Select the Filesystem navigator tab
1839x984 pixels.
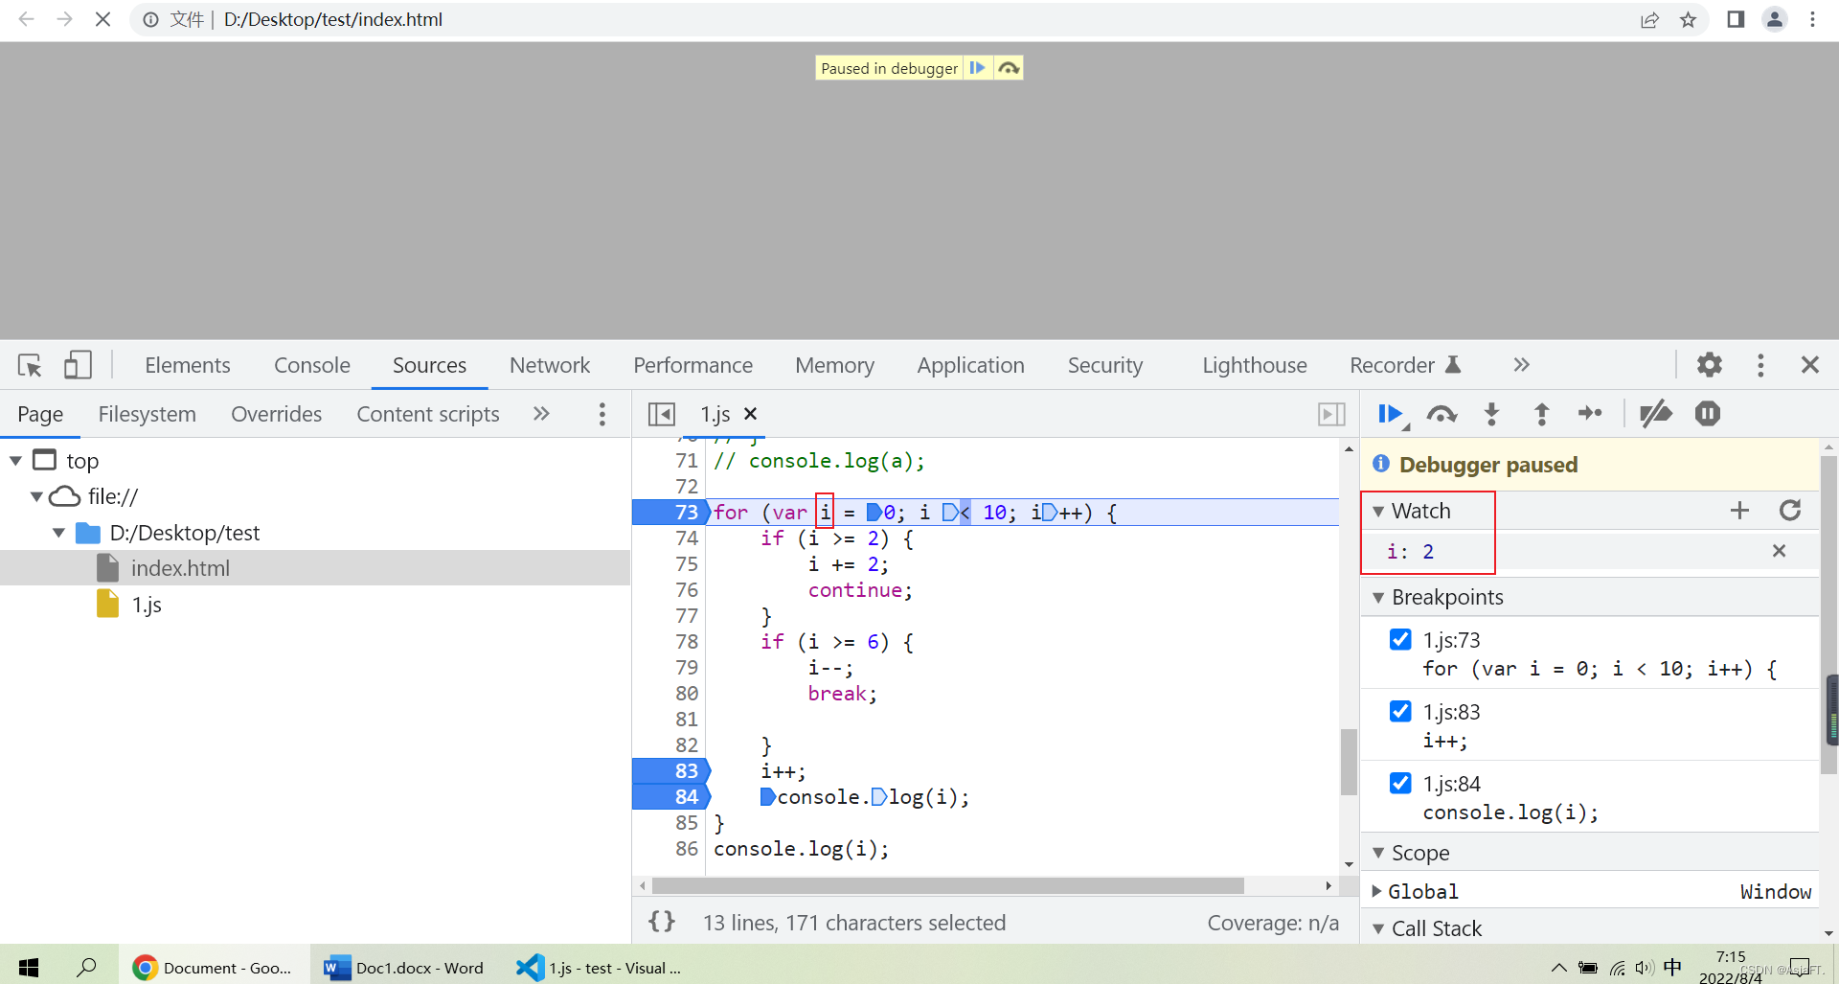148,414
